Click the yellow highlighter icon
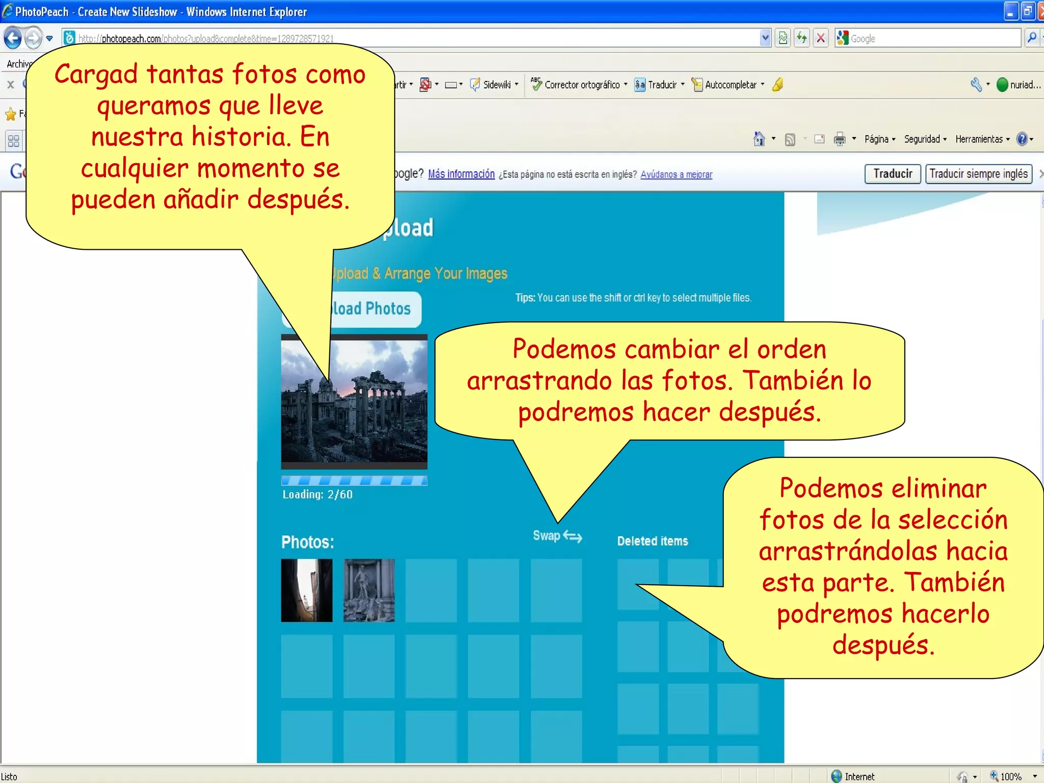This screenshot has width=1044, height=783. pyautogui.click(x=777, y=85)
